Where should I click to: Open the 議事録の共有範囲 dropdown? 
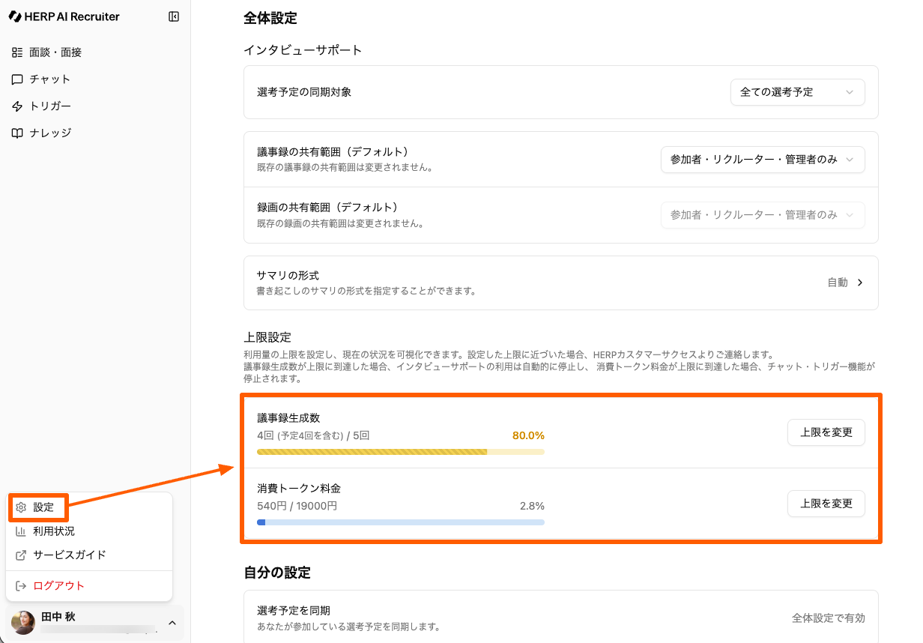click(762, 160)
